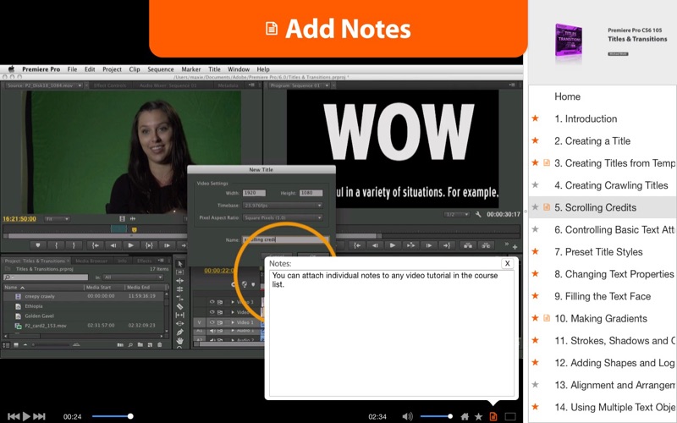
Task: Toggle star for 13. Alignment and Arrangement
Action: tap(536, 384)
